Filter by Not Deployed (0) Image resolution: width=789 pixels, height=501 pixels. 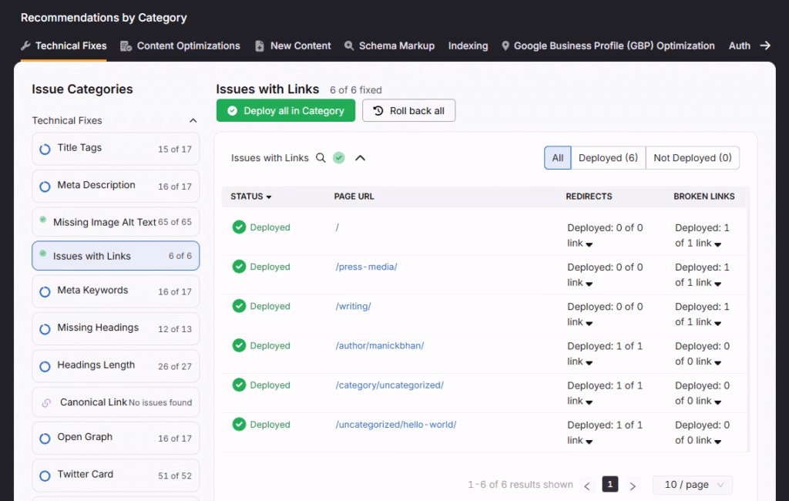pos(692,158)
